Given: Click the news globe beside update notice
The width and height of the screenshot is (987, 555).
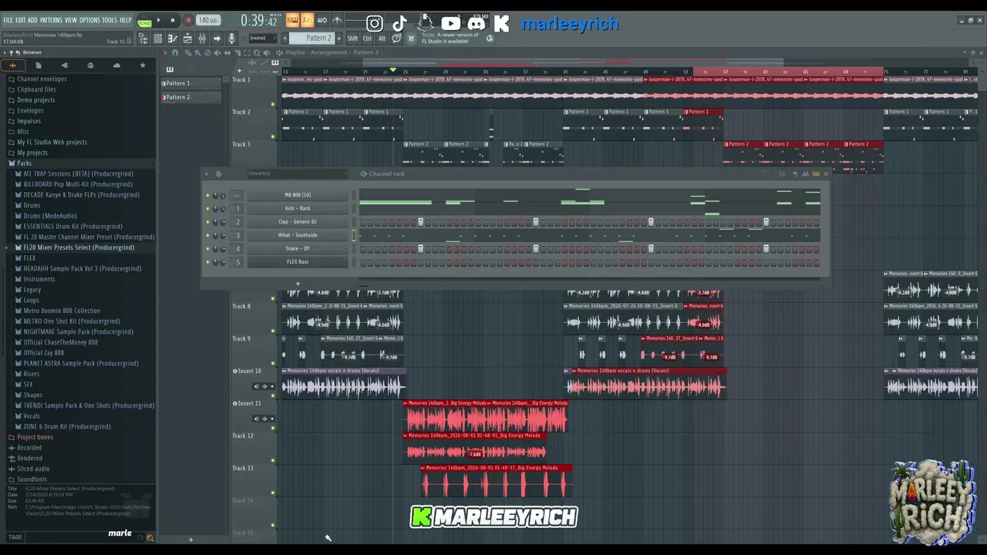Looking at the screenshot, I should click(490, 38).
